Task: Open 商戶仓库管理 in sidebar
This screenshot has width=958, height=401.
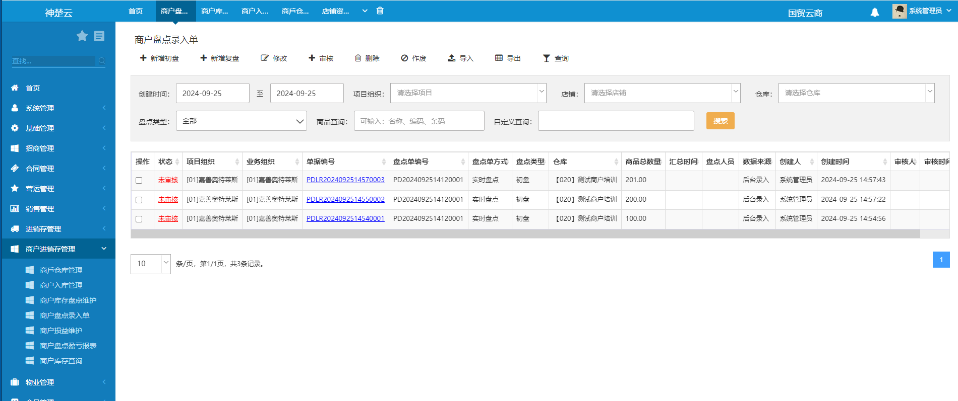Action: [x=61, y=270]
